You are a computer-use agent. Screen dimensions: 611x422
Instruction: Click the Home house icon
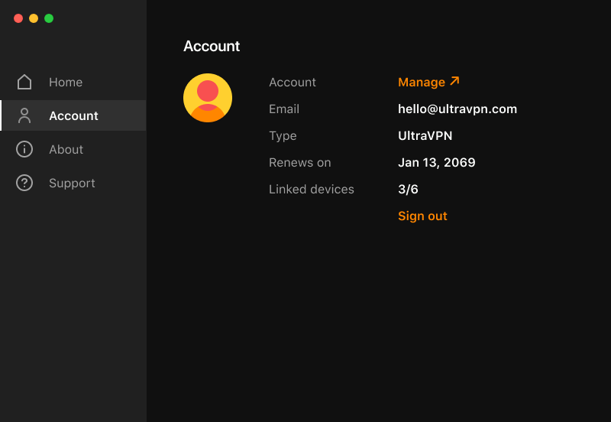tap(24, 82)
